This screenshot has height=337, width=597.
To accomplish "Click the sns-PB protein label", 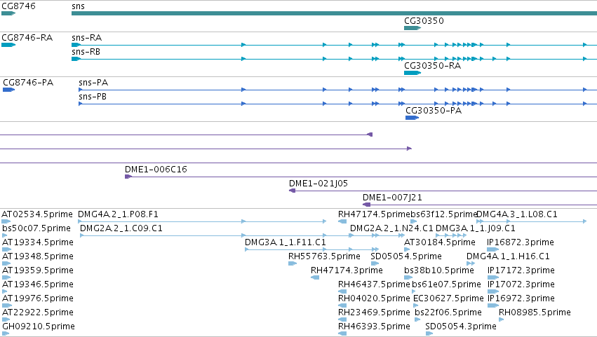I will pyautogui.click(x=93, y=97).
